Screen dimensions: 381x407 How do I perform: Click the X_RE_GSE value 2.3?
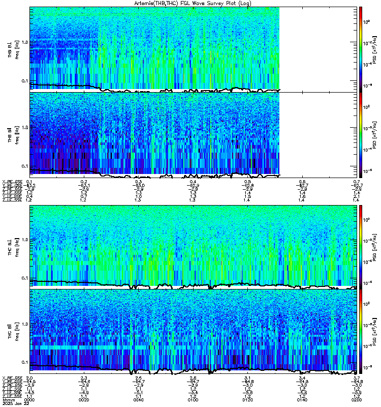tap(84, 378)
